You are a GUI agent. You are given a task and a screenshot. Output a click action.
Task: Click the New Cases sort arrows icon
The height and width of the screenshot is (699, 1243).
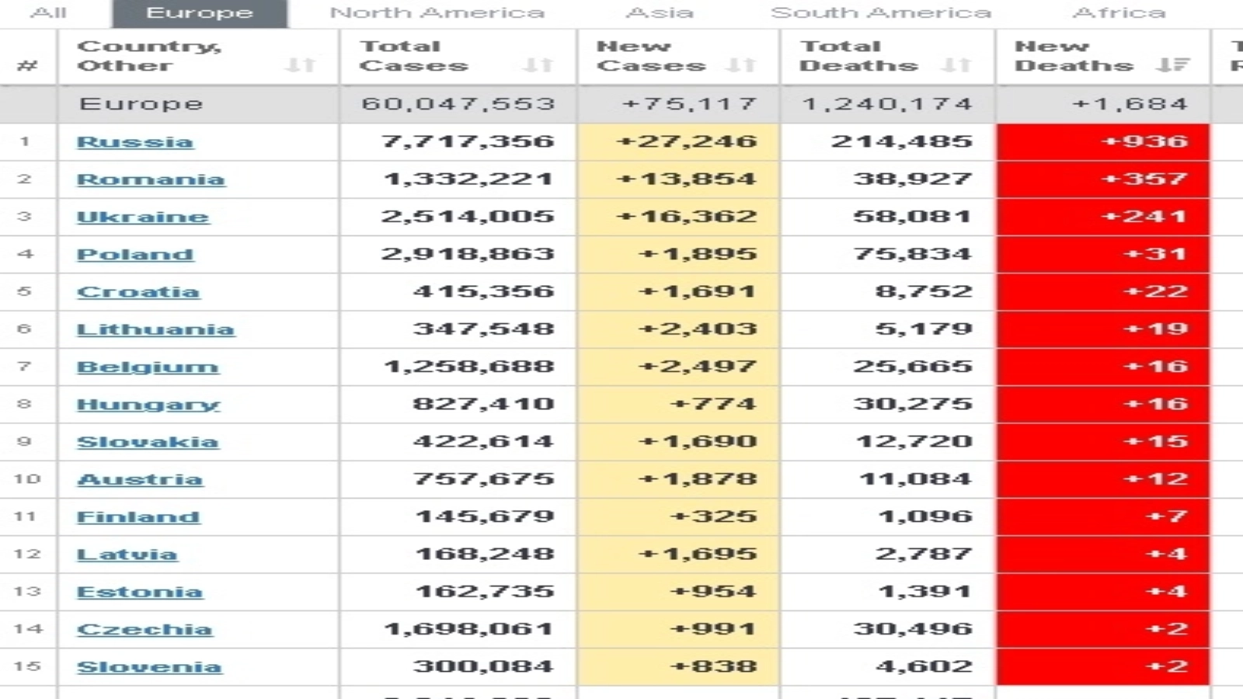[741, 65]
